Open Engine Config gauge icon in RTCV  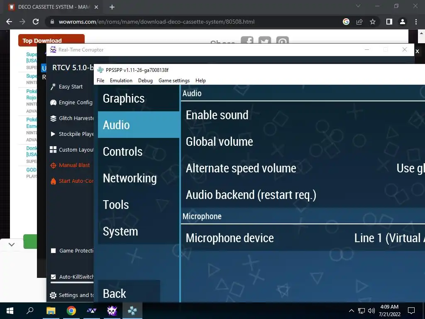[x=53, y=103]
